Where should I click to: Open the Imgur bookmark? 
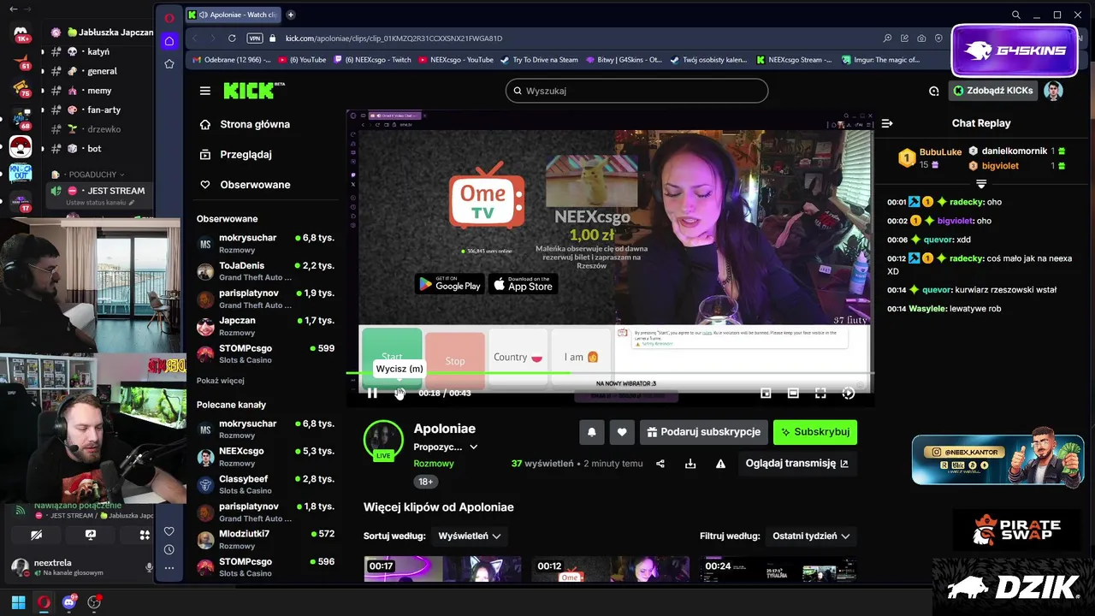[880, 60]
